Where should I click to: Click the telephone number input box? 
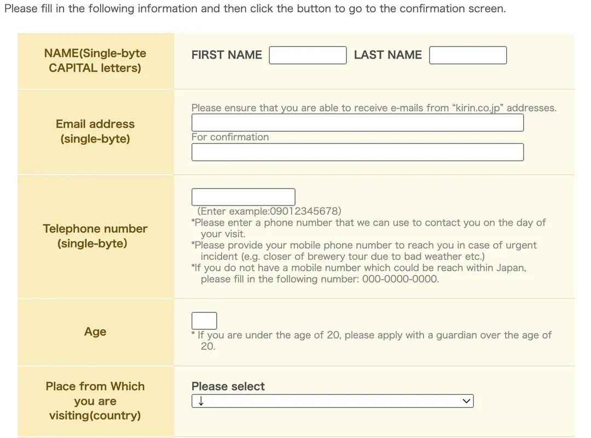[x=243, y=197]
